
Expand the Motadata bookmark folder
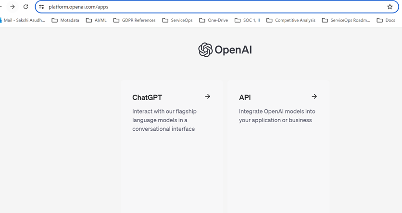pyautogui.click(x=65, y=20)
